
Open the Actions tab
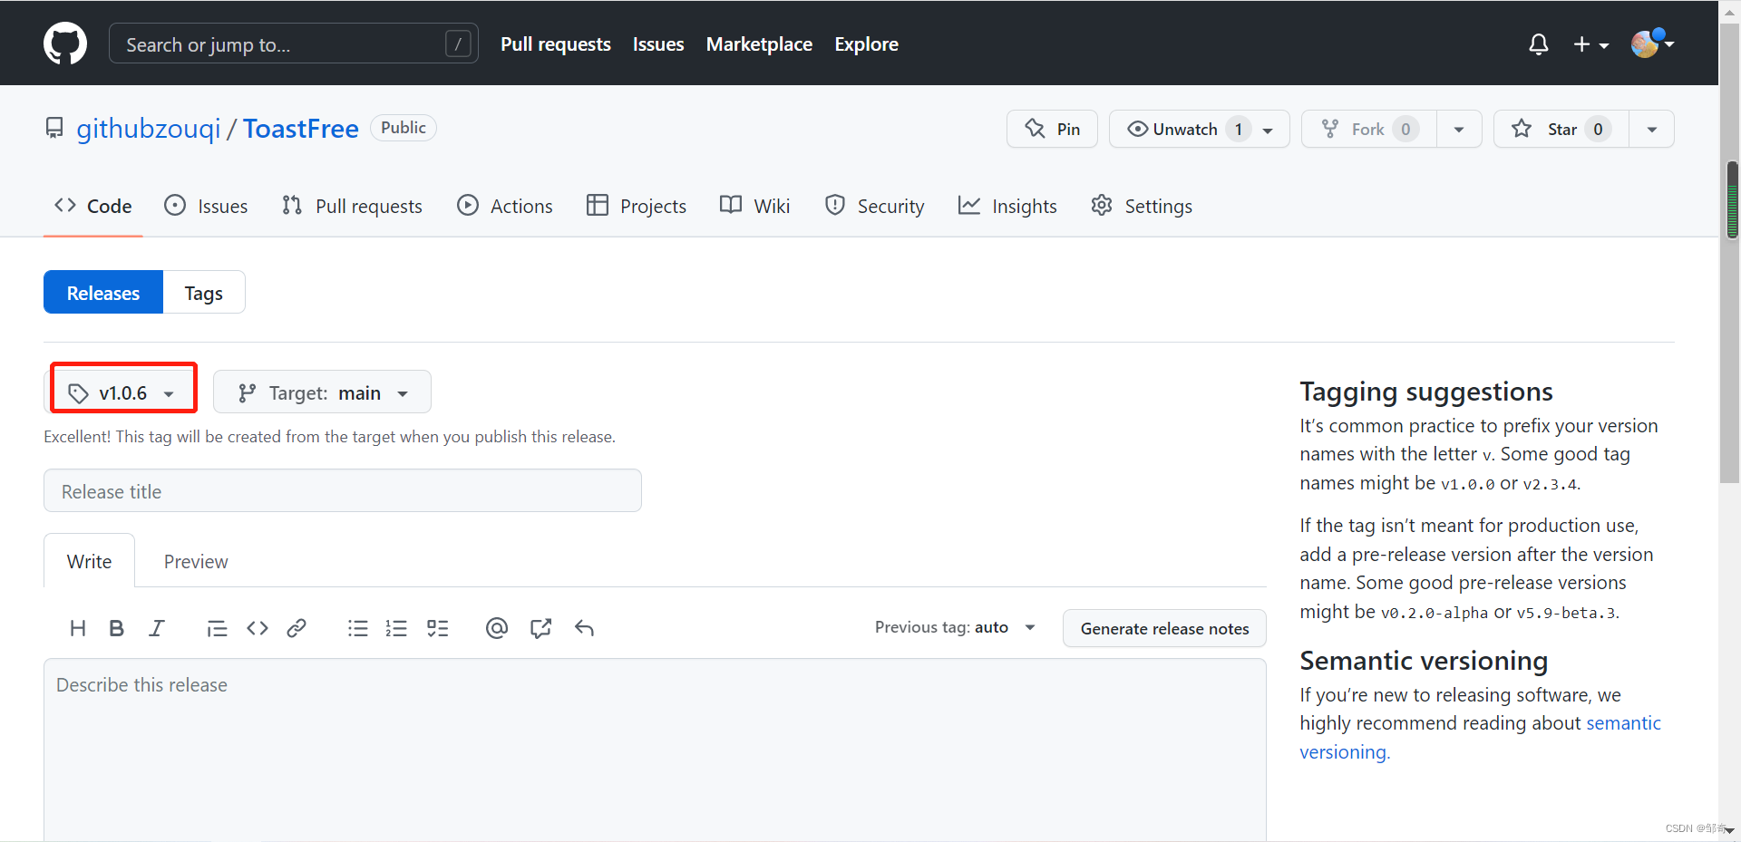[x=505, y=206]
